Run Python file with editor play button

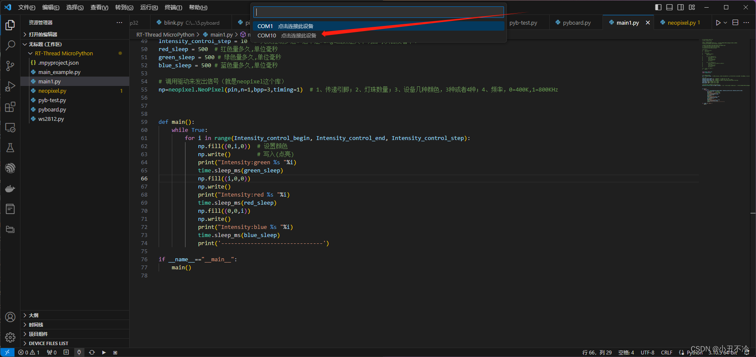(718, 23)
